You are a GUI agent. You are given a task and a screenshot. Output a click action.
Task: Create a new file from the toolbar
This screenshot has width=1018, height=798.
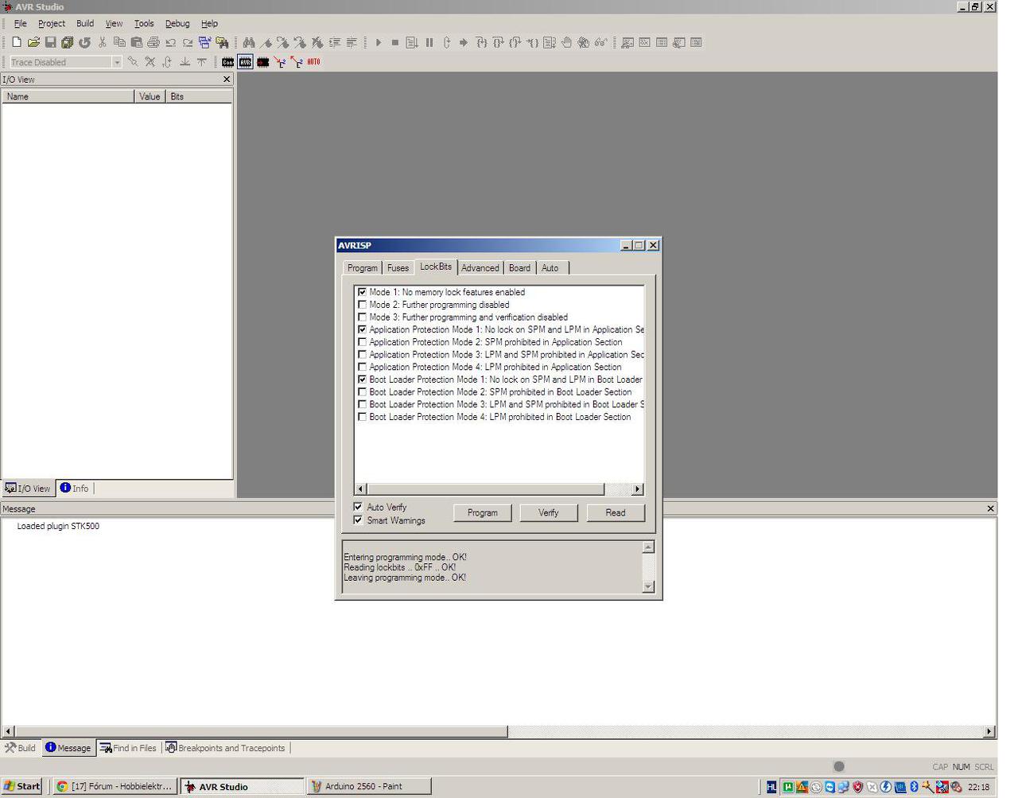(x=16, y=42)
